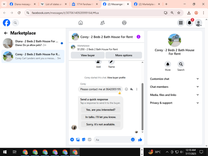
Task: Switch to the 1714 Farshaw tab
Action: [x=84, y=4]
